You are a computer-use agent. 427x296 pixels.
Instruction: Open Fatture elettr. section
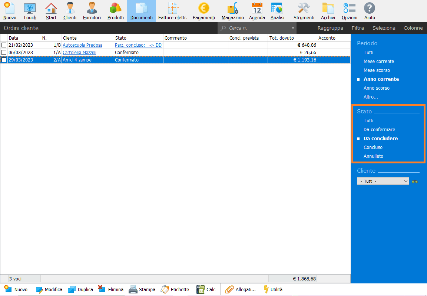(x=173, y=11)
